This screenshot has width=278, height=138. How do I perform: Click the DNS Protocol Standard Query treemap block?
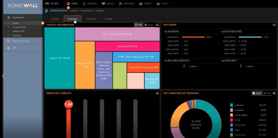(104, 70)
